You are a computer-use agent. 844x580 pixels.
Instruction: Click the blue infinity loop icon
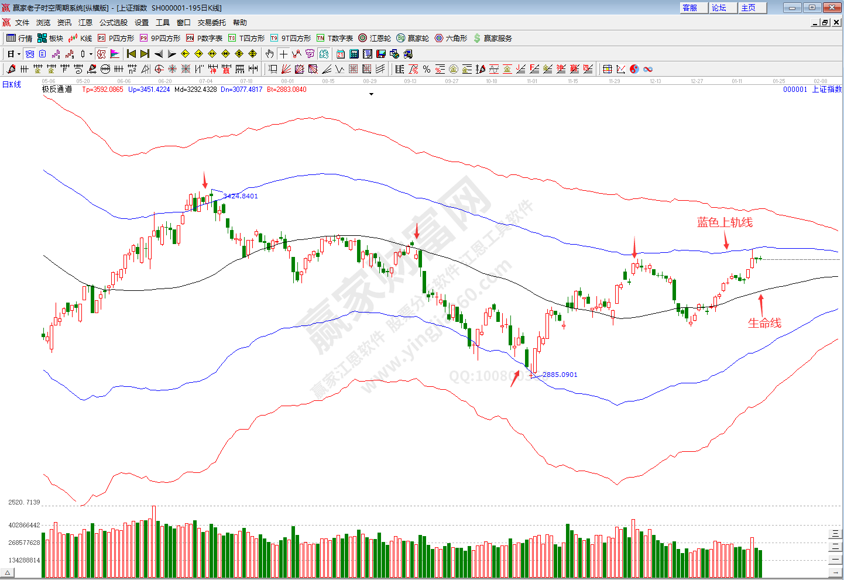tap(648, 69)
